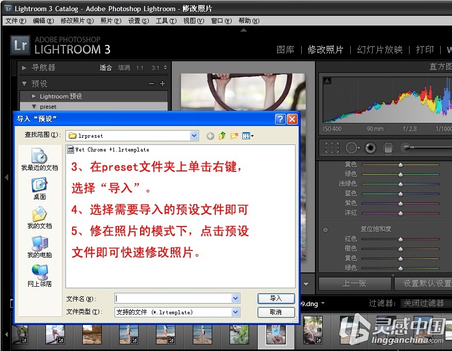Viewport: 452px width, 351px height.
Task: Switch to Library module (图库)
Action: pyautogui.click(x=285, y=50)
